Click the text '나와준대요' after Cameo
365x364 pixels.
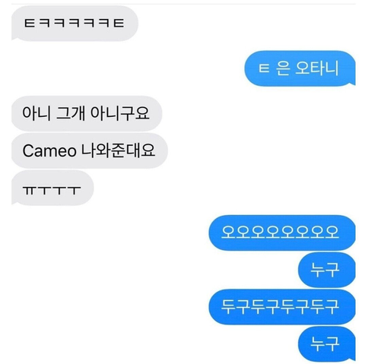(118, 150)
